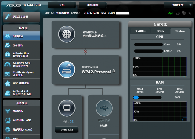This screenshot has height=139, width=195.
Task: Click the Wireless wifi icon in sidebar
Action: [8, 111]
